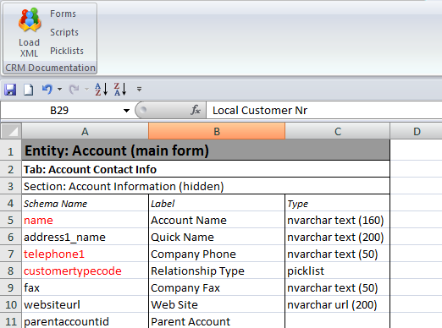Click the New blank document icon
442x328 pixels.
pos(28,90)
